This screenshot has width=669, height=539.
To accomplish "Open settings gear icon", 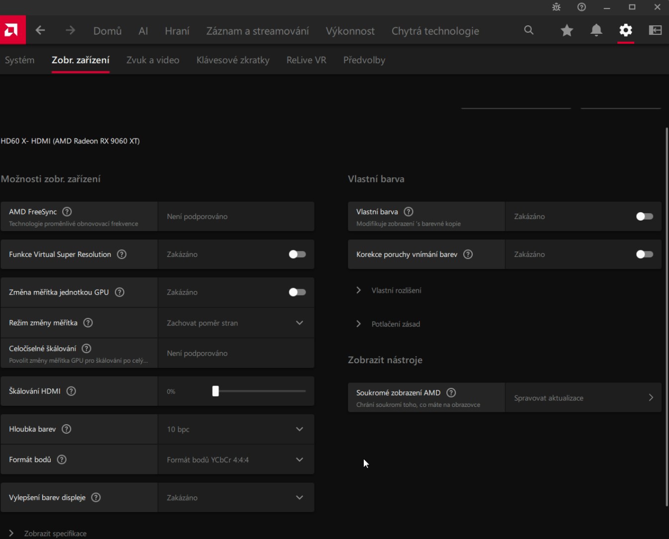I will point(626,30).
